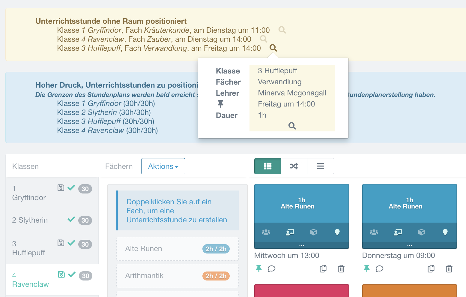Screen dimensions: 466x297
Task: Toggle pin on Mittwoch 13:00 lesson
Action: coord(259,268)
